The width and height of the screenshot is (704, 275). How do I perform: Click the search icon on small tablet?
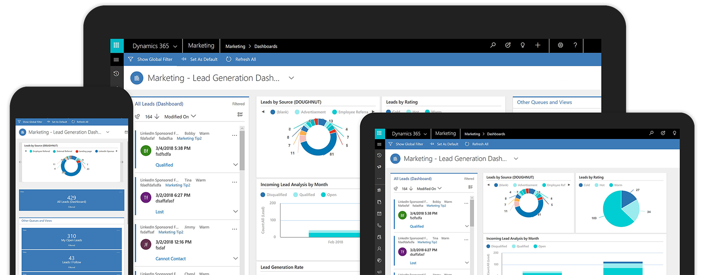pos(651,133)
